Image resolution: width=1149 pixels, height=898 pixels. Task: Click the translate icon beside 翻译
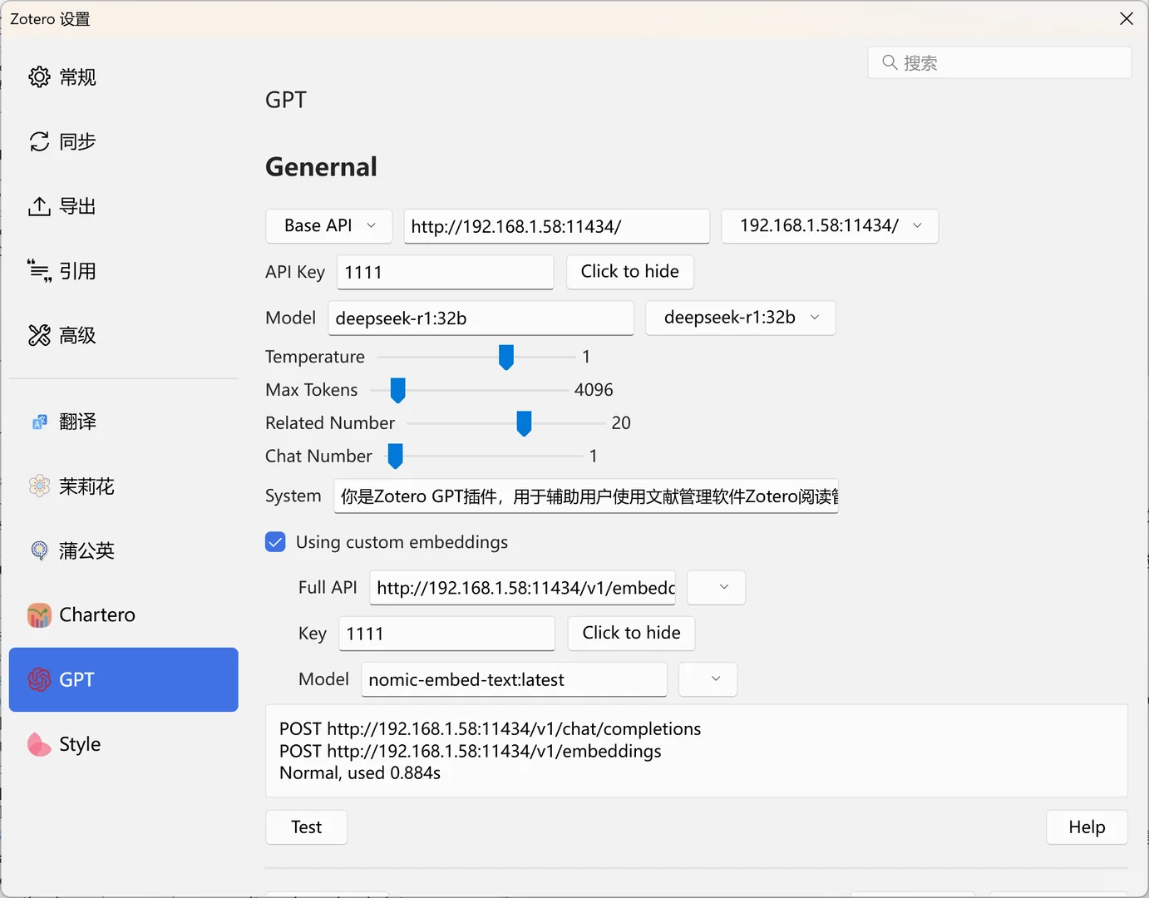point(39,422)
